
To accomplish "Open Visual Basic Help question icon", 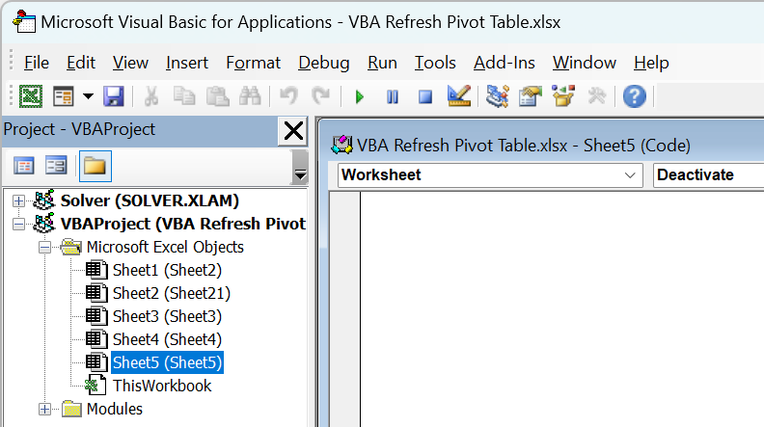I will pos(635,96).
